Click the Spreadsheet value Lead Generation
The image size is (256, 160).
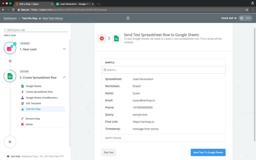tap(143, 79)
